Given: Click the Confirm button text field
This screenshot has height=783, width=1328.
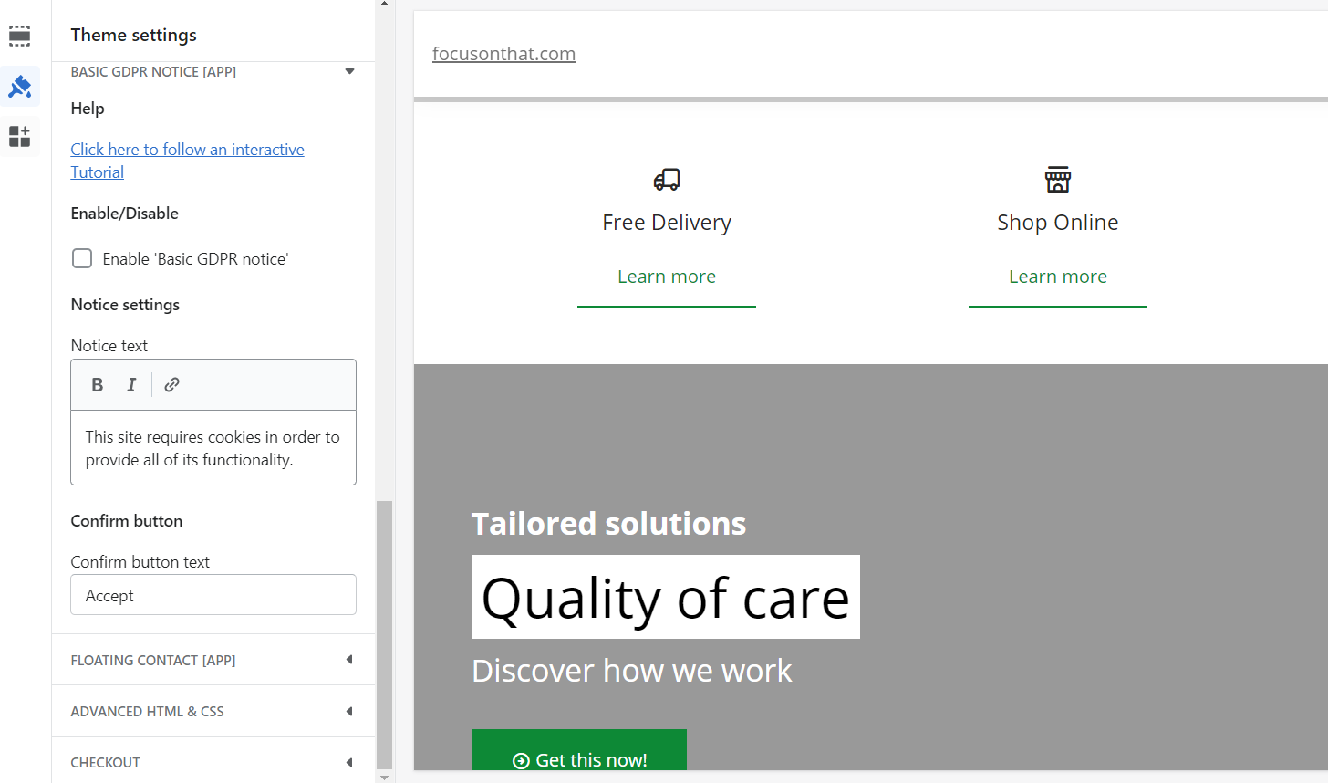Looking at the screenshot, I should 213,595.
